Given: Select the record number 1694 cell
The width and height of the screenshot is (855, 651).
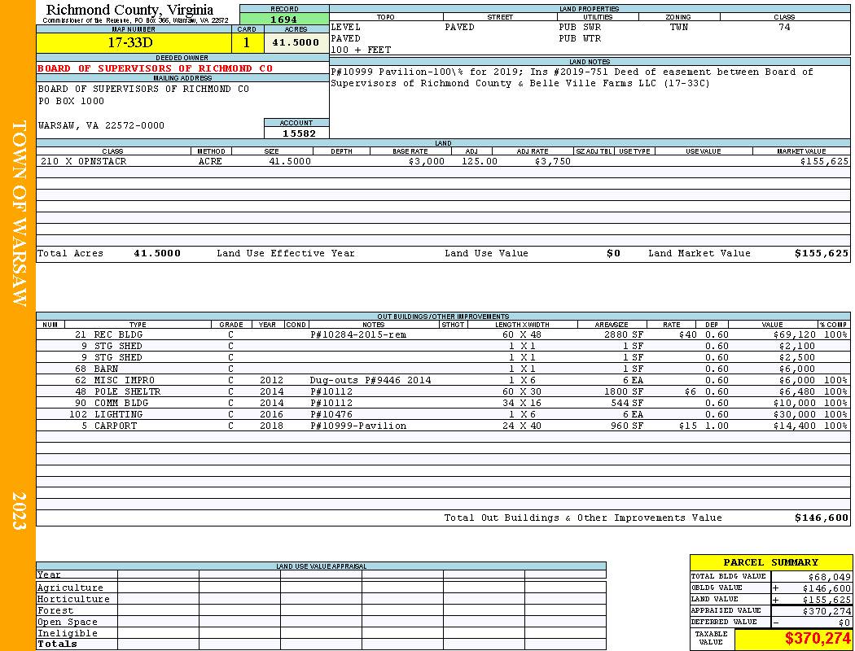Looking at the screenshot, I should tap(284, 20).
